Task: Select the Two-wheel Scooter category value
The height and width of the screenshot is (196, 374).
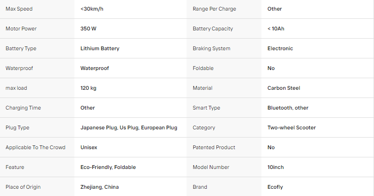Action: (291, 127)
